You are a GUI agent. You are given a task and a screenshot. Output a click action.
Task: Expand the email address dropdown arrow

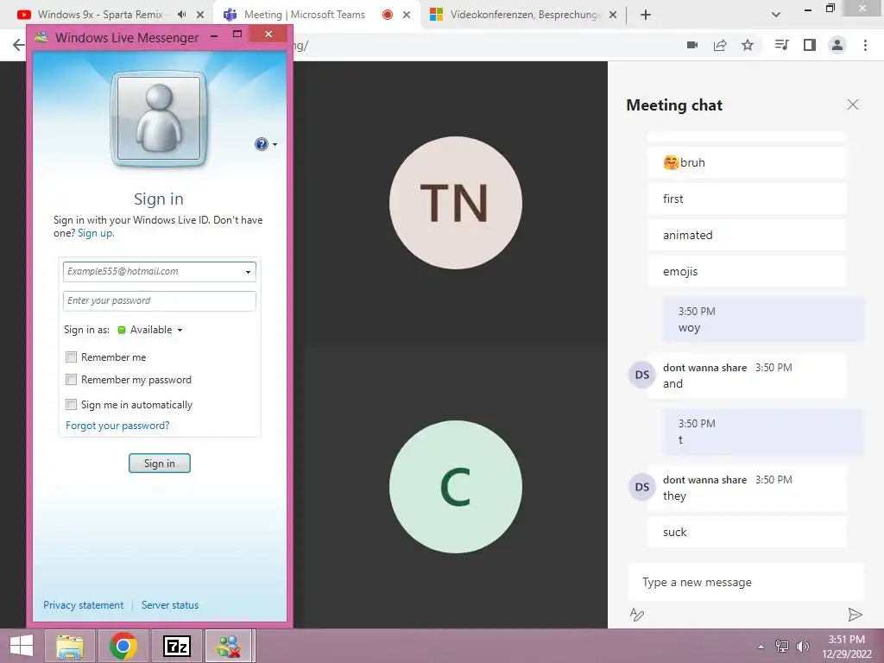click(248, 272)
